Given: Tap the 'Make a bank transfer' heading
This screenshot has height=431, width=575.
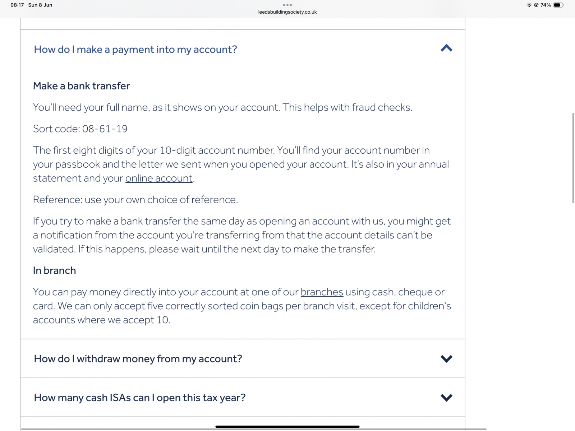Looking at the screenshot, I should 82,86.
